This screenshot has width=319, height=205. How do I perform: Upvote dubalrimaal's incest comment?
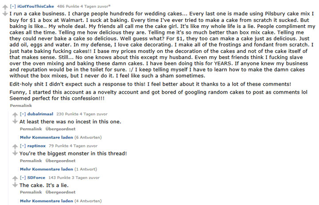click(x=16, y=115)
